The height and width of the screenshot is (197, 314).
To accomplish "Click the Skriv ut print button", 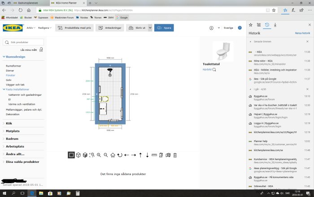I will point(137,28).
